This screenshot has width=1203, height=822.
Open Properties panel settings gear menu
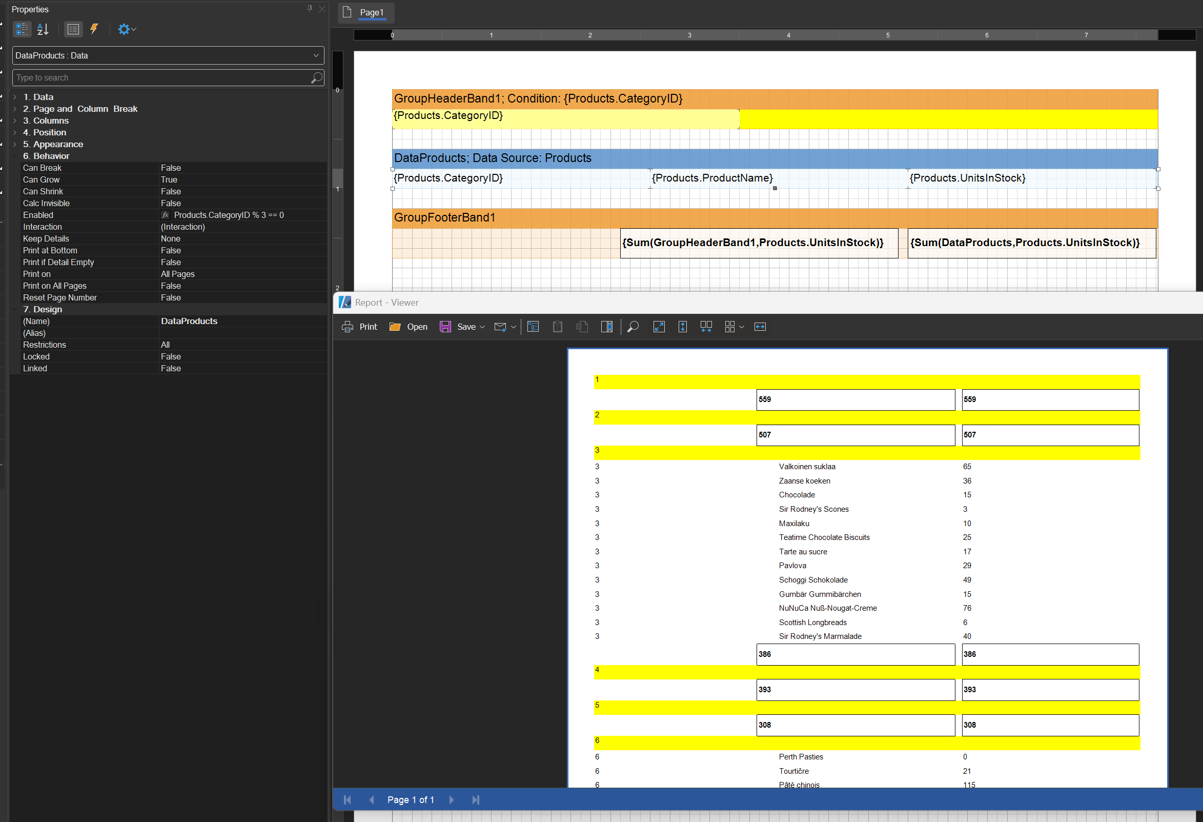pos(126,29)
